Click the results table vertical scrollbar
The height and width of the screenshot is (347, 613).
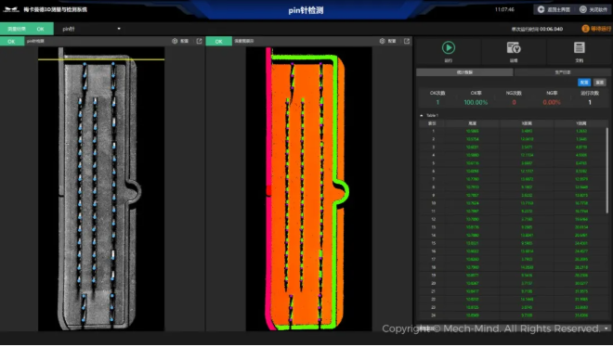click(607, 170)
